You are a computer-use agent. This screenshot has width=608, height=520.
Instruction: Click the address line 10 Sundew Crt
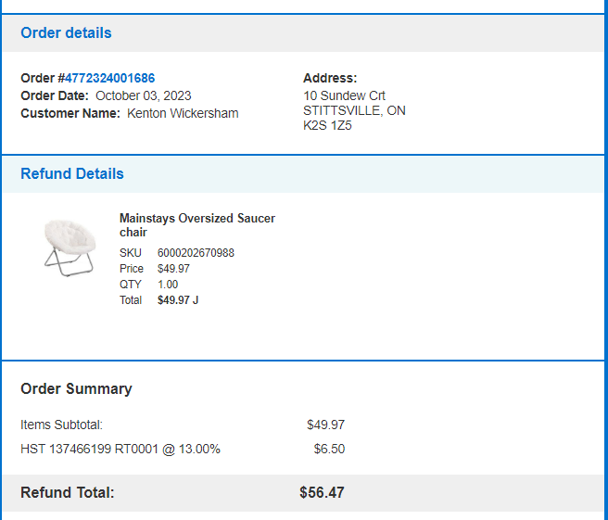pyautogui.click(x=345, y=95)
